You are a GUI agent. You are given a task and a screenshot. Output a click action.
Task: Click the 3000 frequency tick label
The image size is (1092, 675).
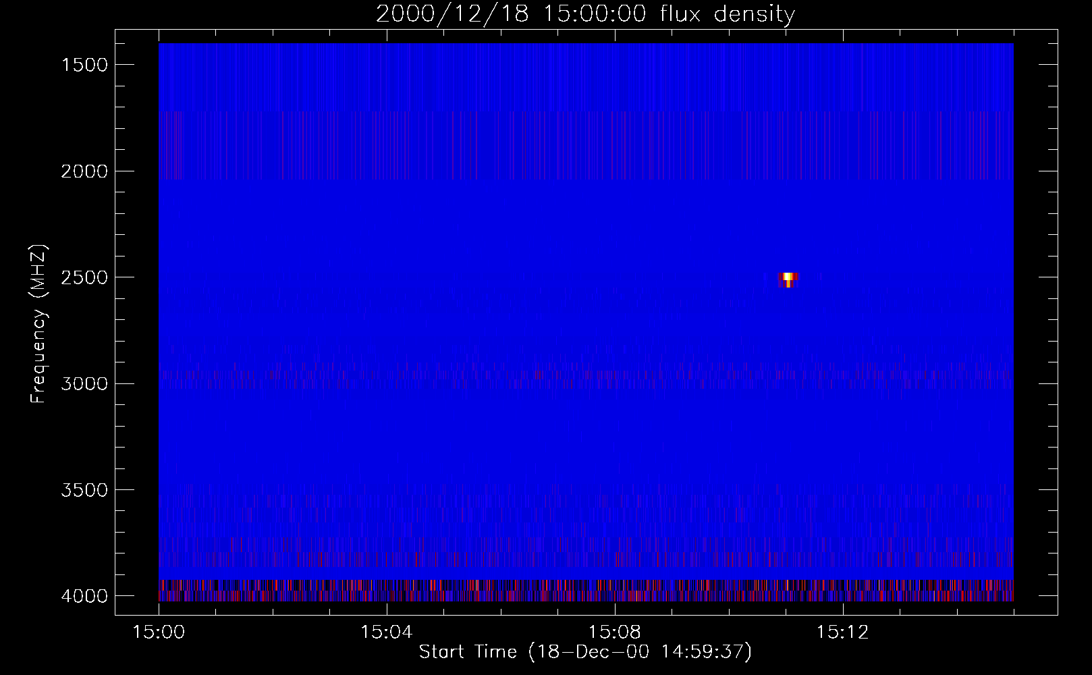click(84, 383)
